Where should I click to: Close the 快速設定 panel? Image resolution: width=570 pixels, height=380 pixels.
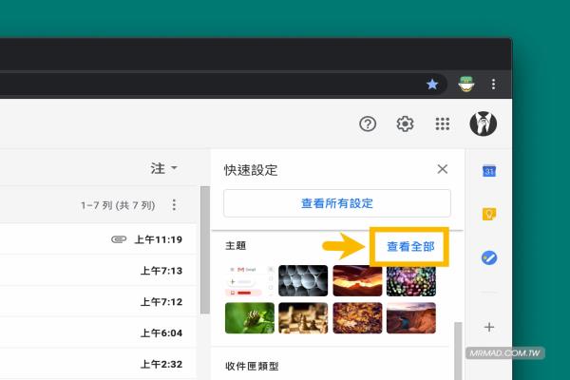coord(443,169)
